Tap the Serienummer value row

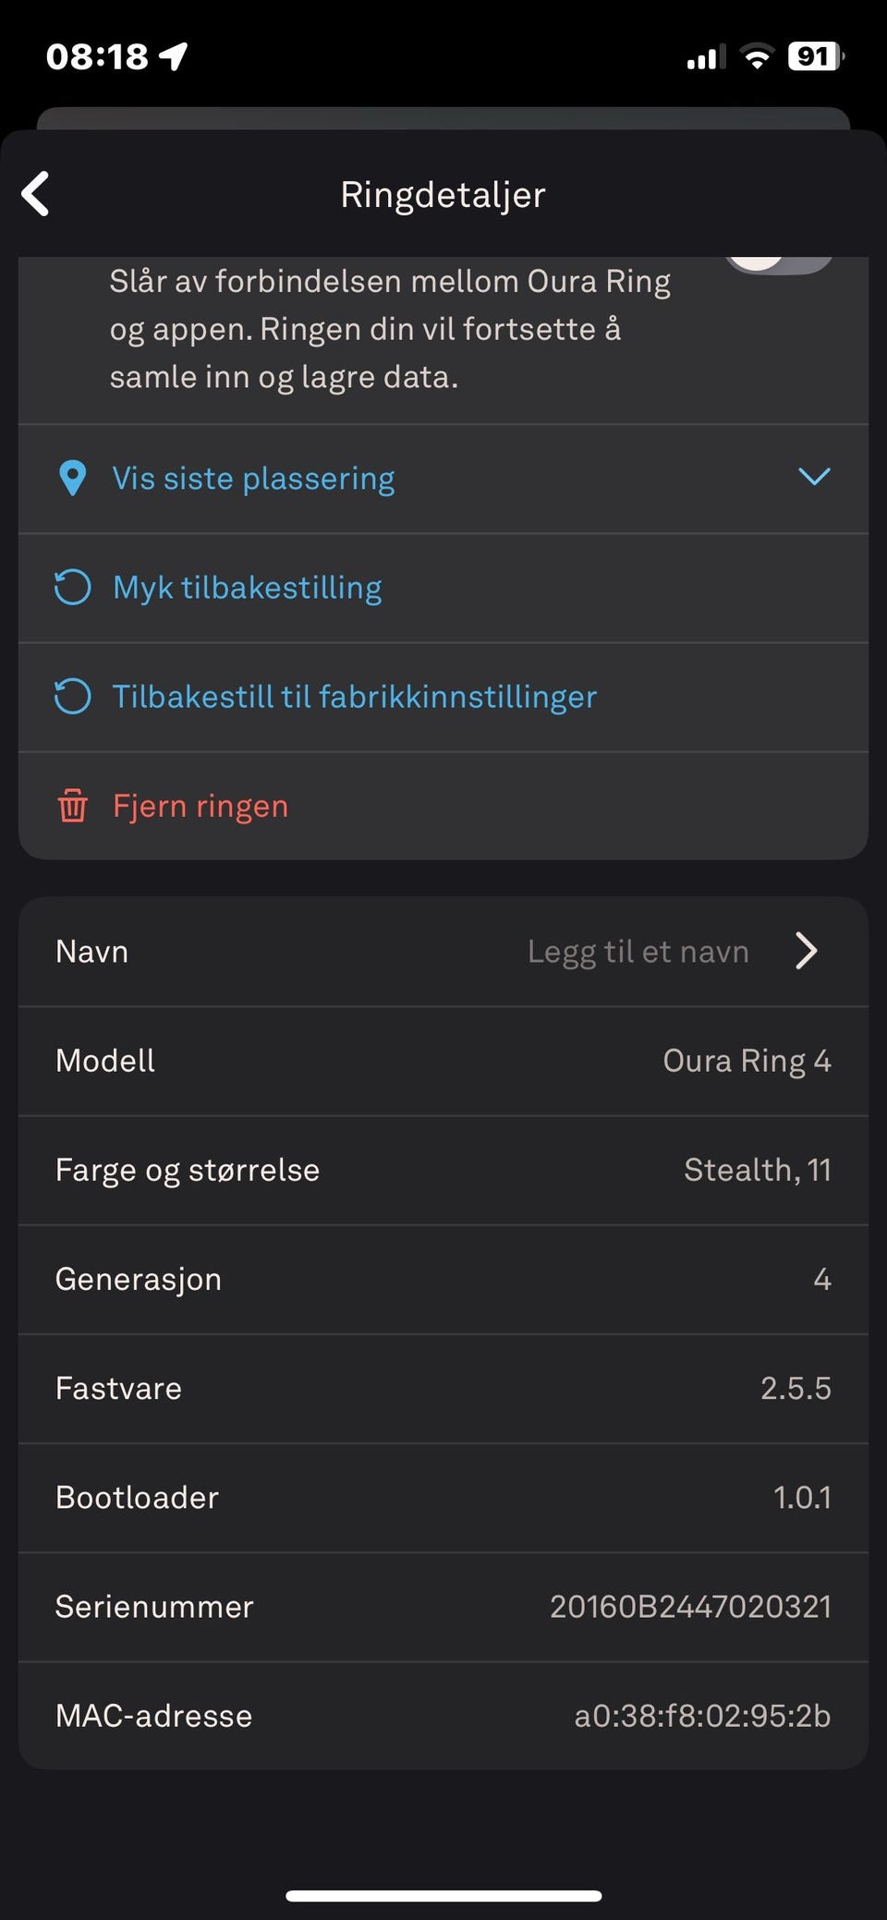click(690, 1607)
